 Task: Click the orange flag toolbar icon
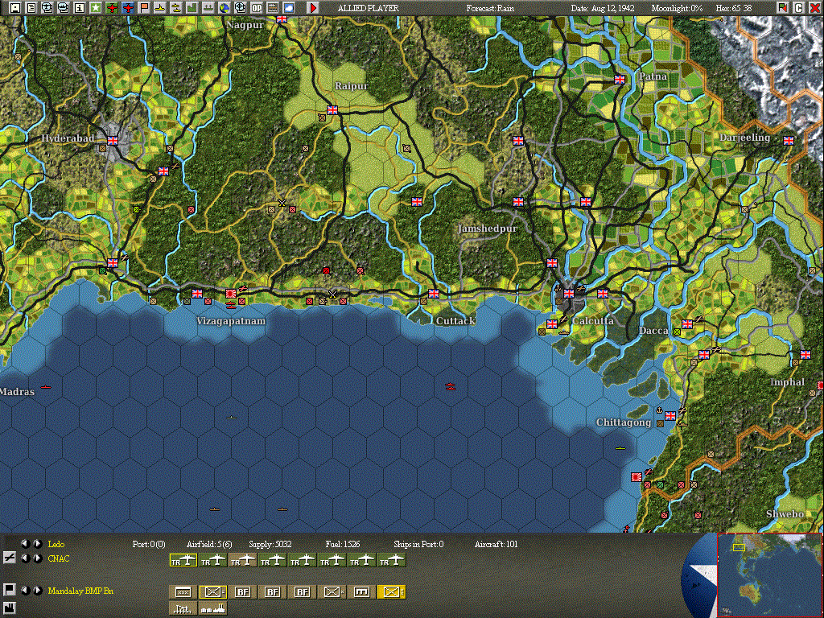pyautogui.click(x=144, y=8)
